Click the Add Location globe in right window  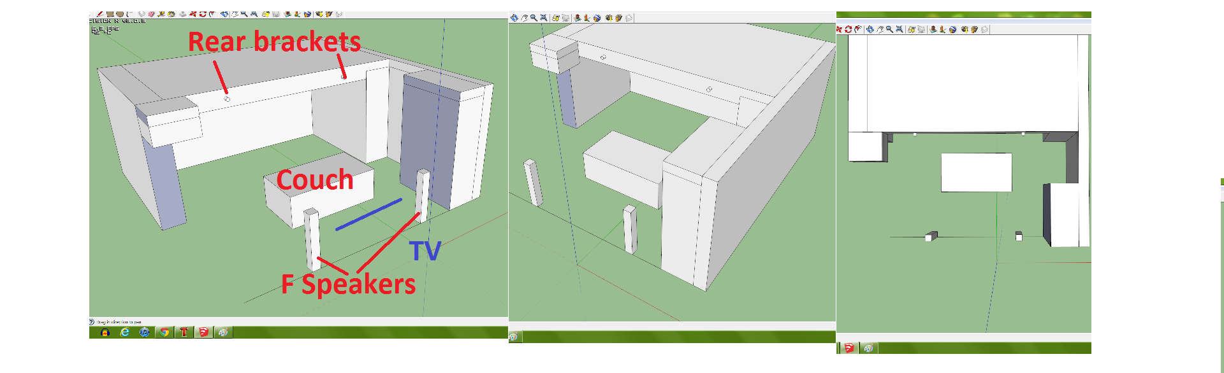coord(953,29)
